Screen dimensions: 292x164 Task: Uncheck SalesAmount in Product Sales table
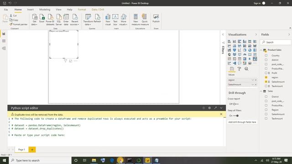pyautogui.click(x=266, y=82)
